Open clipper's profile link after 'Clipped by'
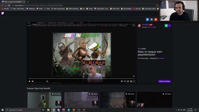The image size is (199, 112). pyautogui.click(x=161, y=58)
